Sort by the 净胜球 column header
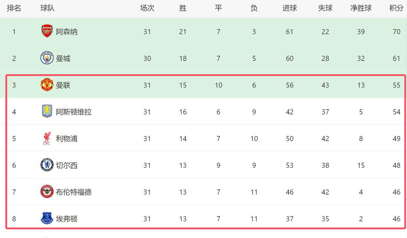The image size is (407, 238). point(361,8)
